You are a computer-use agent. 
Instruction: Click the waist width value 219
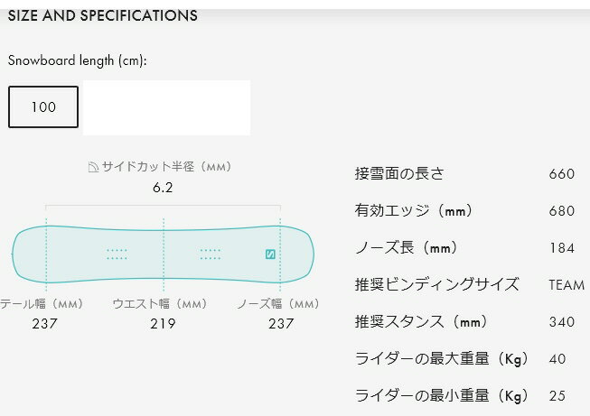coord(163,323)
